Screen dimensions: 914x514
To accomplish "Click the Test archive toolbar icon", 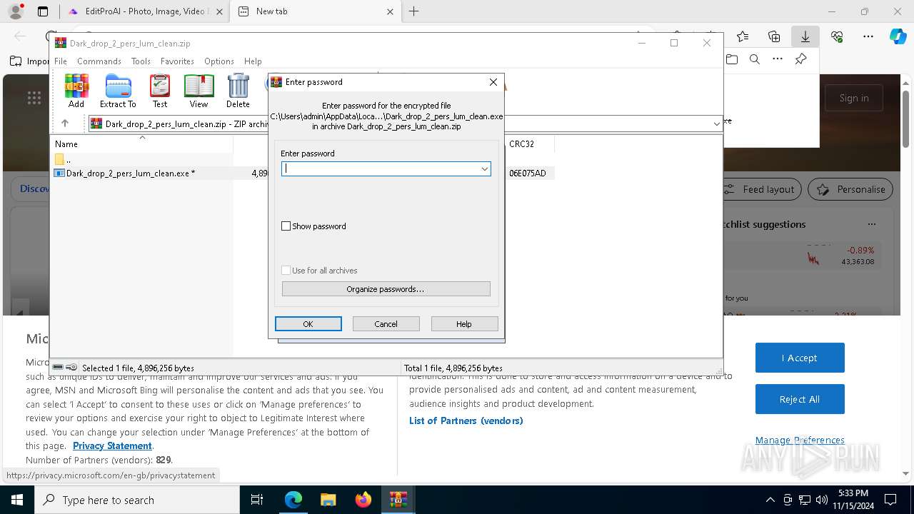I will click(160, 91).
